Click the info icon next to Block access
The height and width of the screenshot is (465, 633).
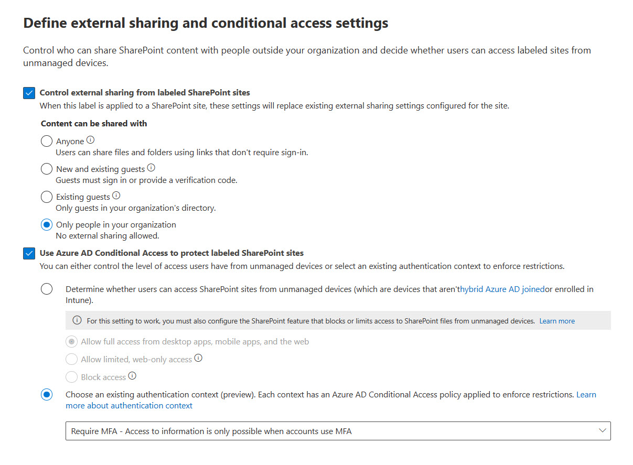tap(132, 375)
